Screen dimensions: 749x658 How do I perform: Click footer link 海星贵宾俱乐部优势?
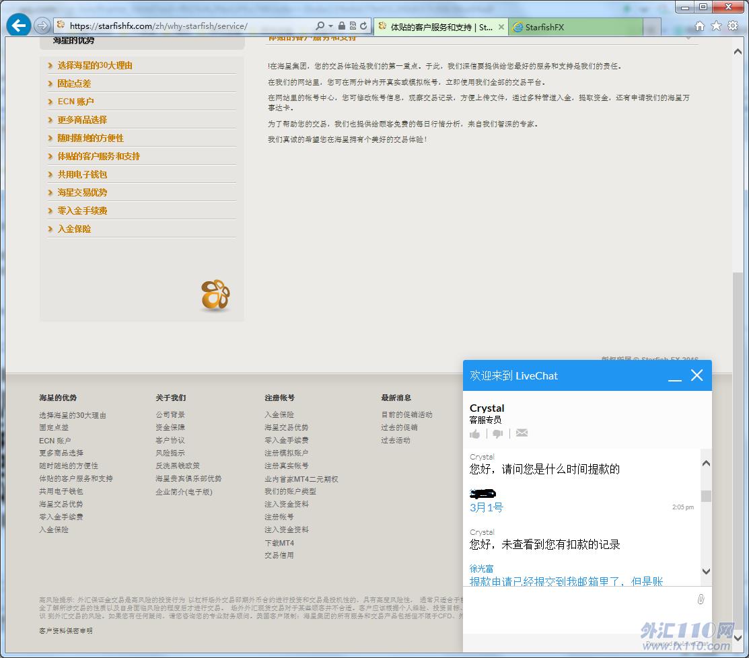click(x=188, y=478)
